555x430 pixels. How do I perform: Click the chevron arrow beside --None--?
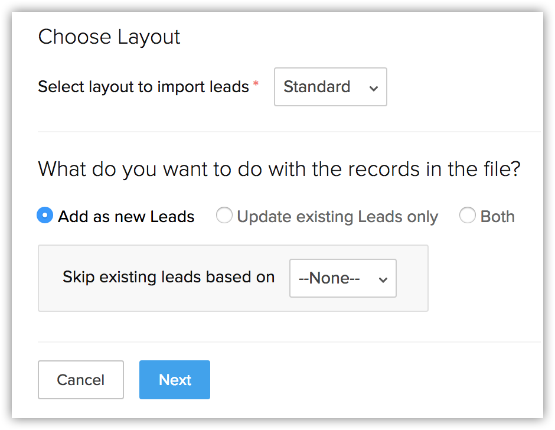click(383, 279)
